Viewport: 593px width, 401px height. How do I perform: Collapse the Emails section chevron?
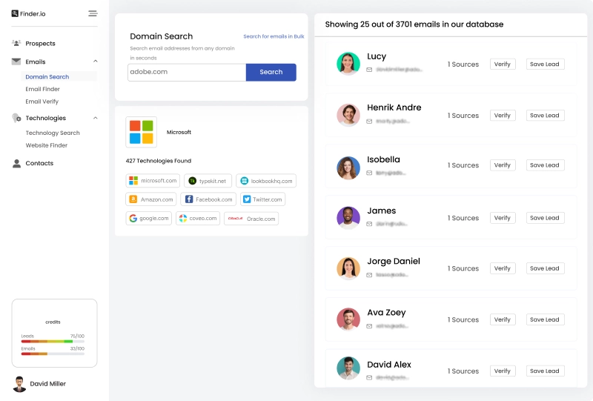coord(96,62)
